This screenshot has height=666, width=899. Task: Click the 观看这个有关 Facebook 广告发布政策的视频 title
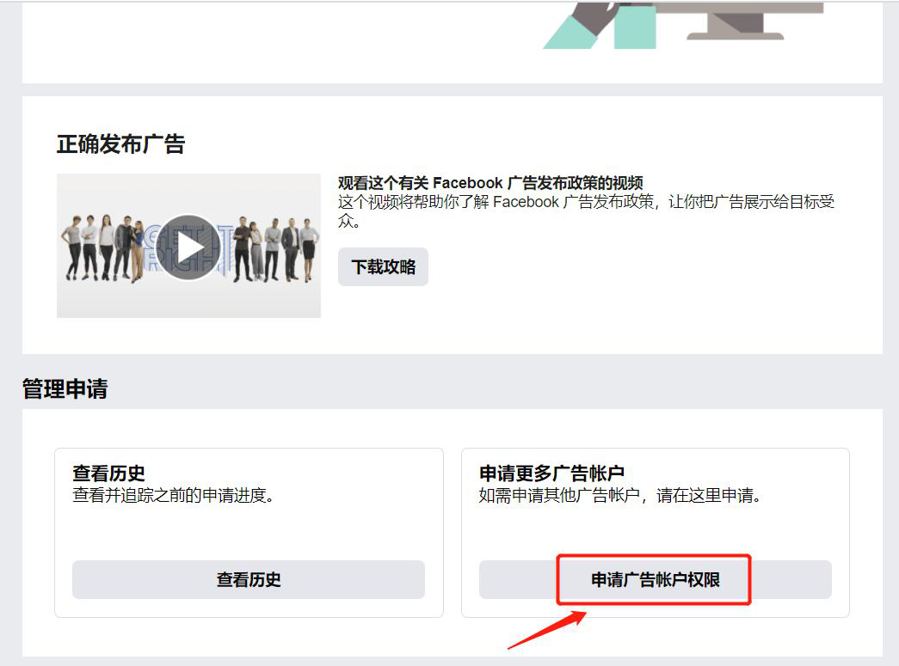(x=490, y=183)
